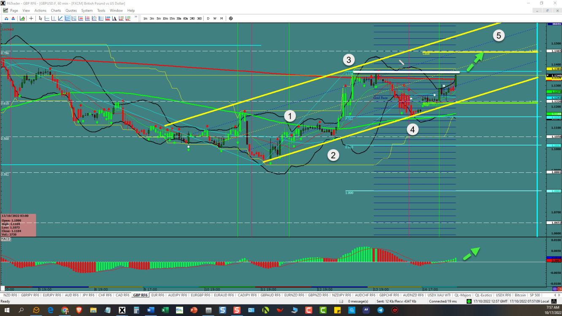The height and width of the screenshot is (316, 562).
Task: Open File Explorer from taskbar
Action: 94,310
